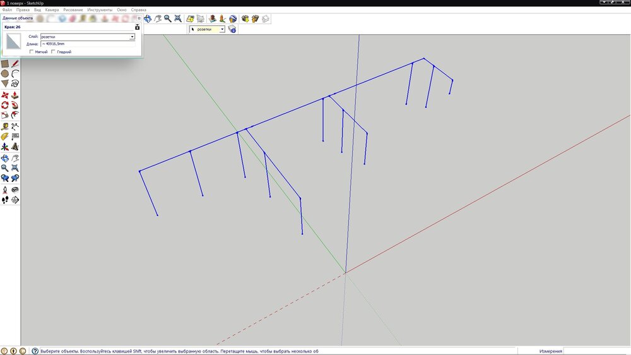Click the Измерения measurements input box
631x355 pixels.
point(596,351)
